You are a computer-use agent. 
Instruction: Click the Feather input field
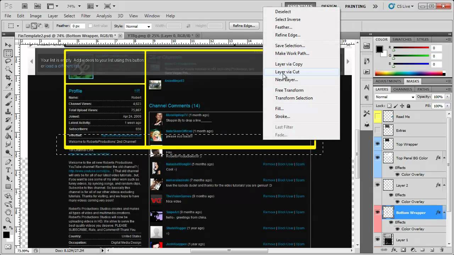78,26
